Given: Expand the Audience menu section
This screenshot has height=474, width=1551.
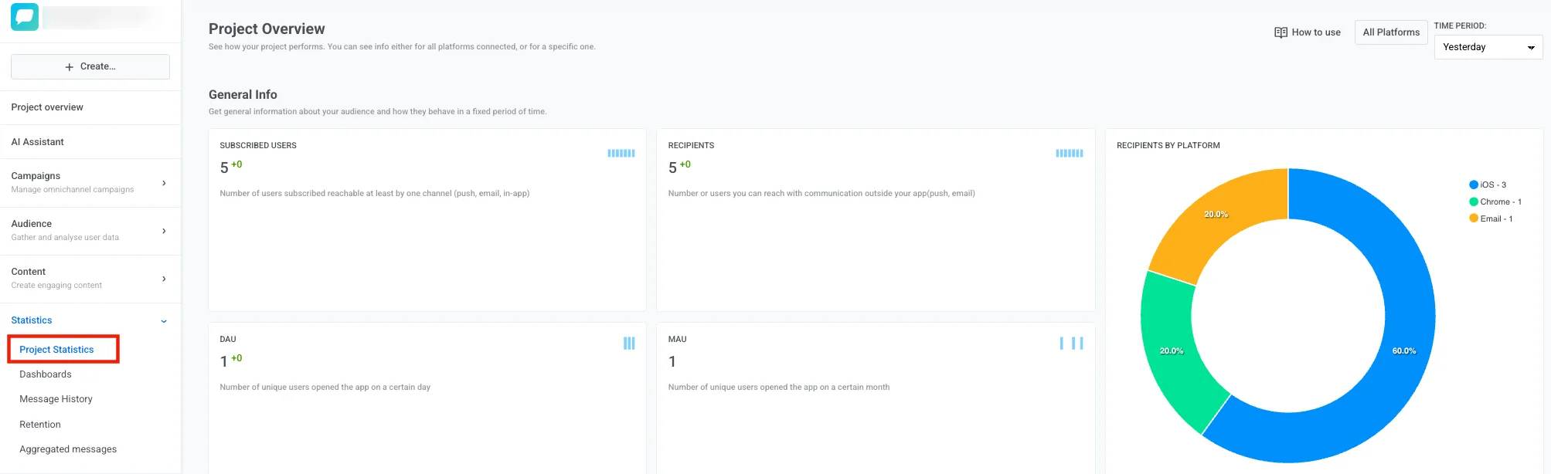Looking at the screenshot, I should [163, 231].
